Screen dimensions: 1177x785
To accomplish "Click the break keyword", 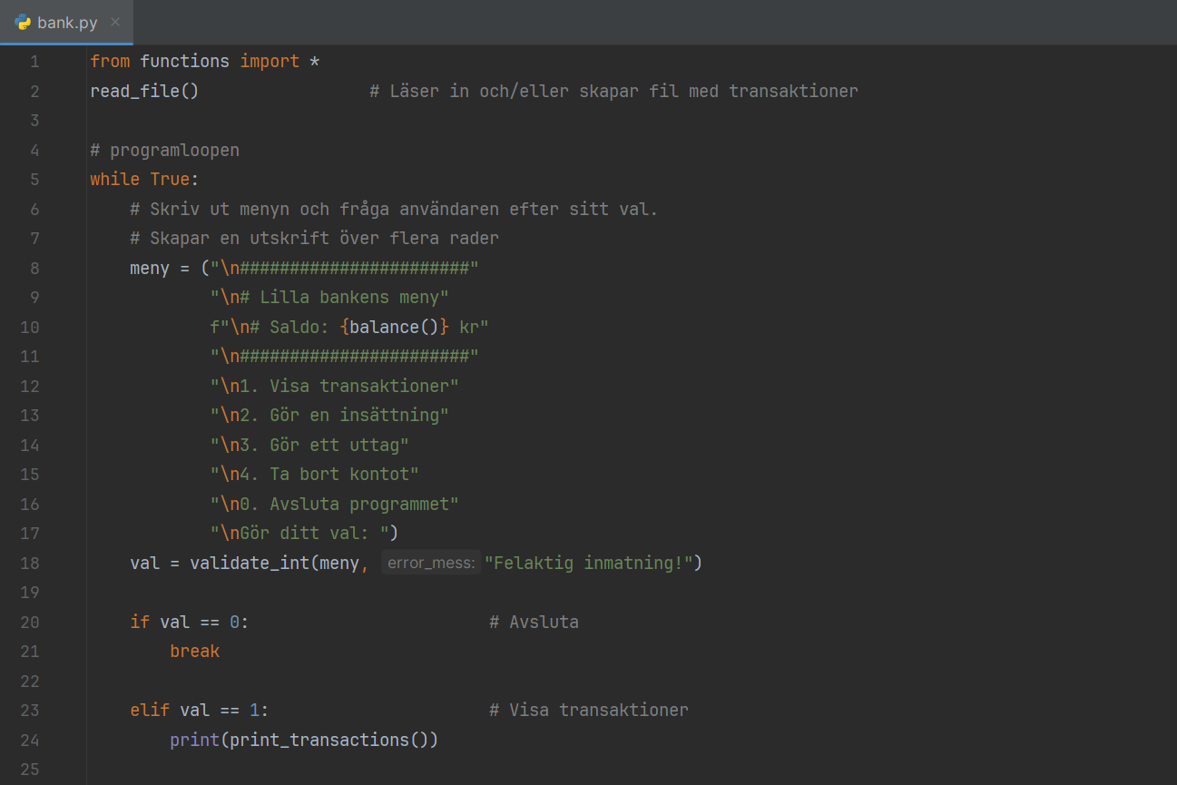I will click(194, 652).
